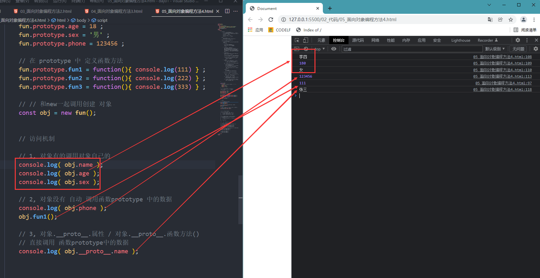Go forward in the browser
Screen dimensions: 540x278
click(x=261, y=20)
